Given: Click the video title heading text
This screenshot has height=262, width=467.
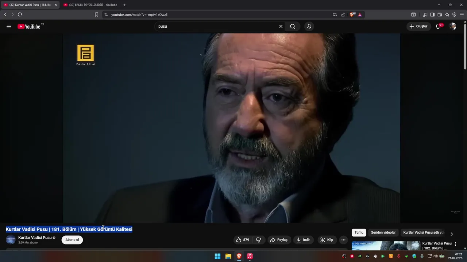Looking at the screenshot, I should coord(69,229).
